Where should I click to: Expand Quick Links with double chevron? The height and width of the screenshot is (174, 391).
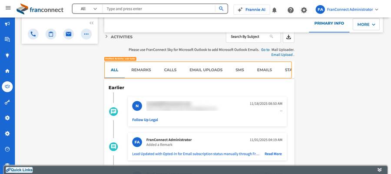click(380, 170)
